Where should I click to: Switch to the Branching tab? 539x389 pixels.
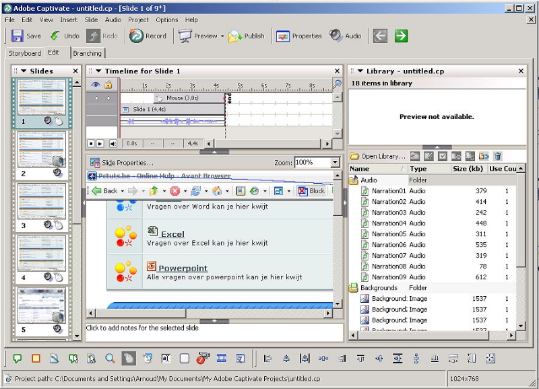tap(88, 53)
